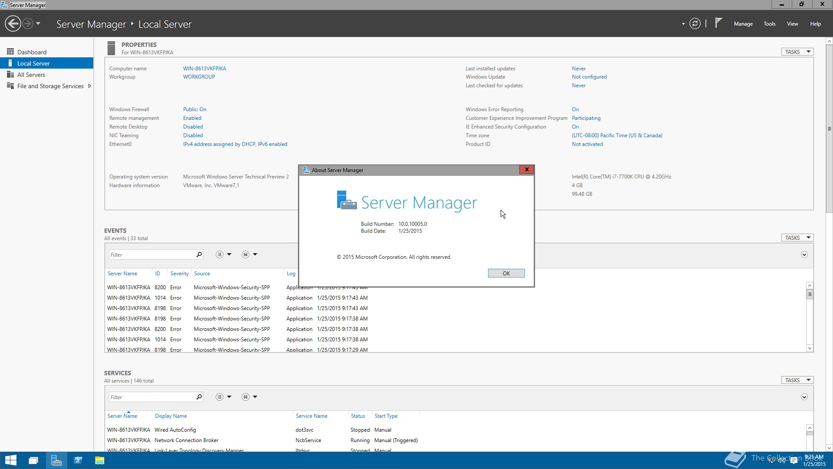833x469 pixels.
Task: Click the Not activated product link
Action: 587,144
